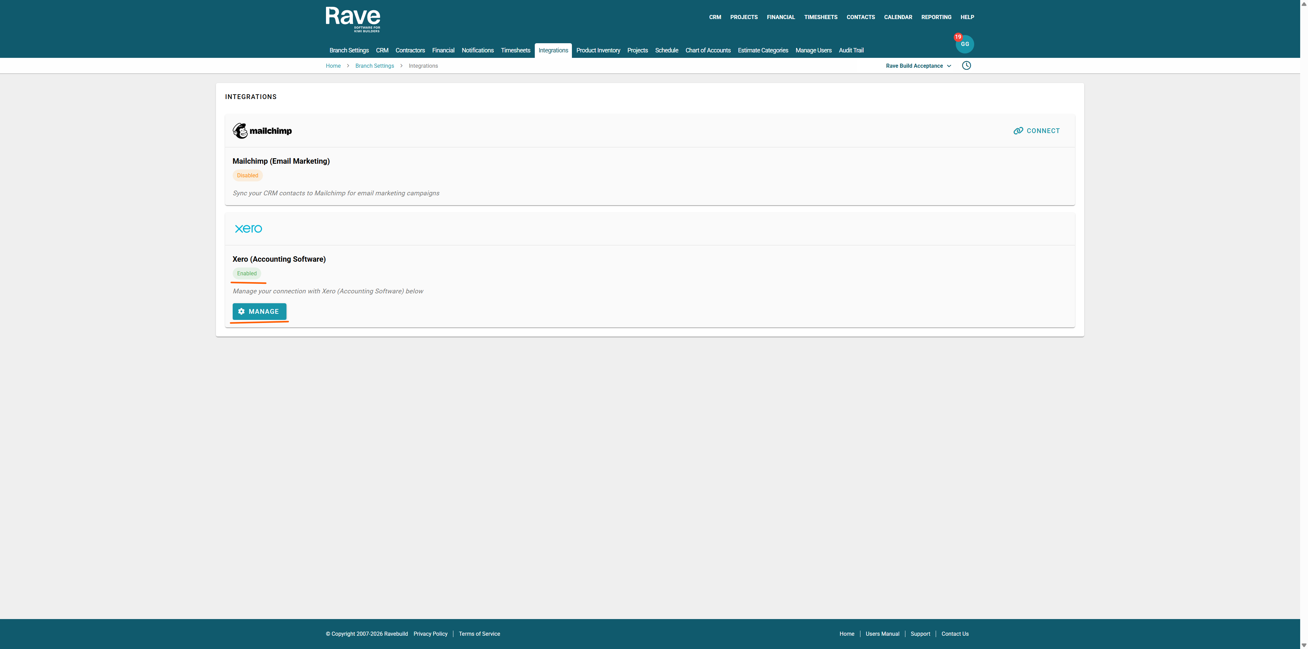Click the Mailchimp logo
Image resolution: width=1308 pixels, height=649 pixels.
(262, 131)
